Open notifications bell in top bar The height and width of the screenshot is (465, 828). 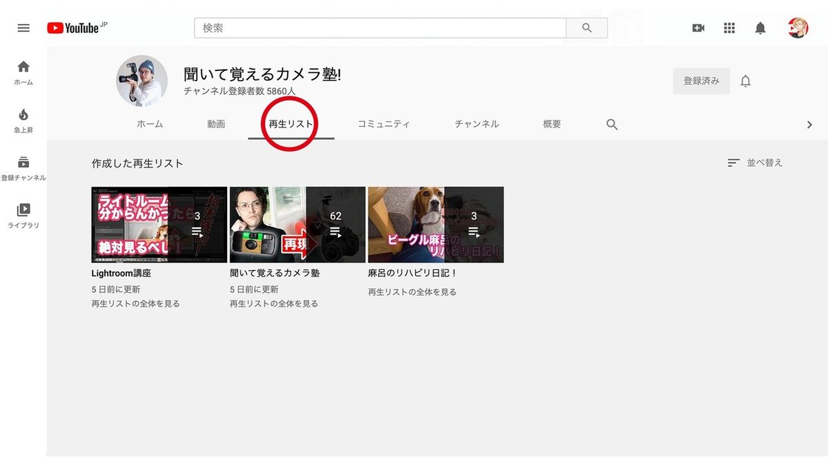pos(760,28)
